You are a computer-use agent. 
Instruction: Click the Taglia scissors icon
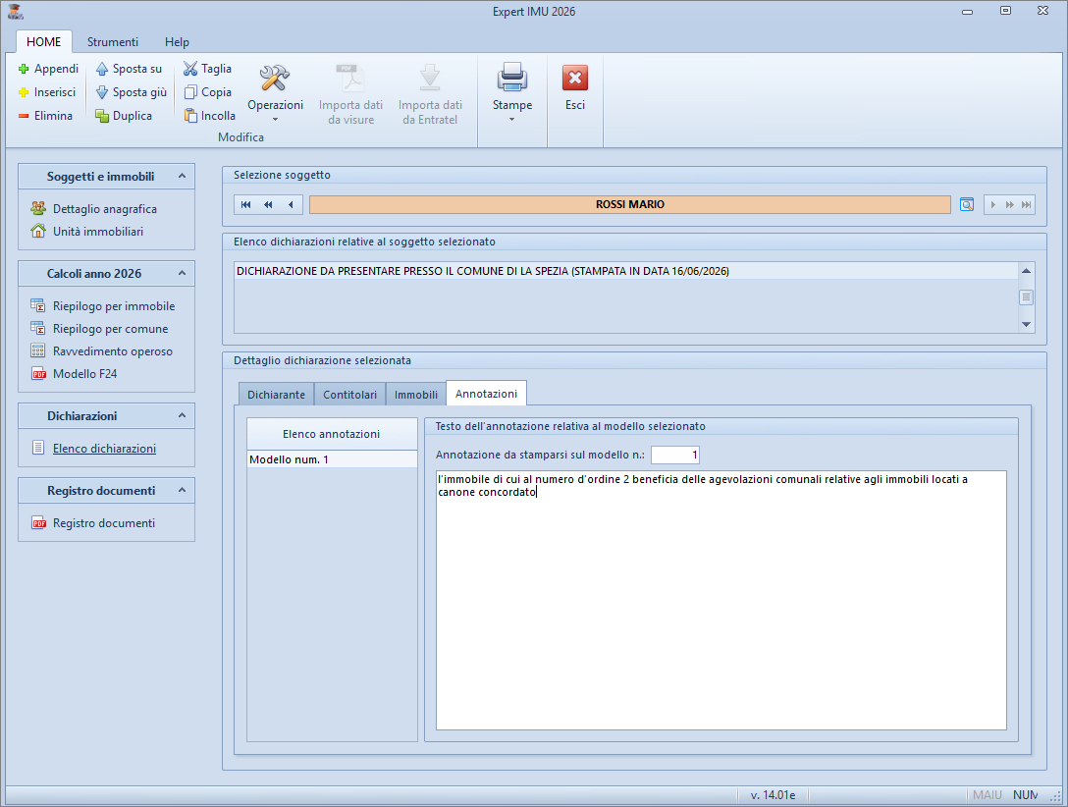pyautogui.click(x=190, y=69)
